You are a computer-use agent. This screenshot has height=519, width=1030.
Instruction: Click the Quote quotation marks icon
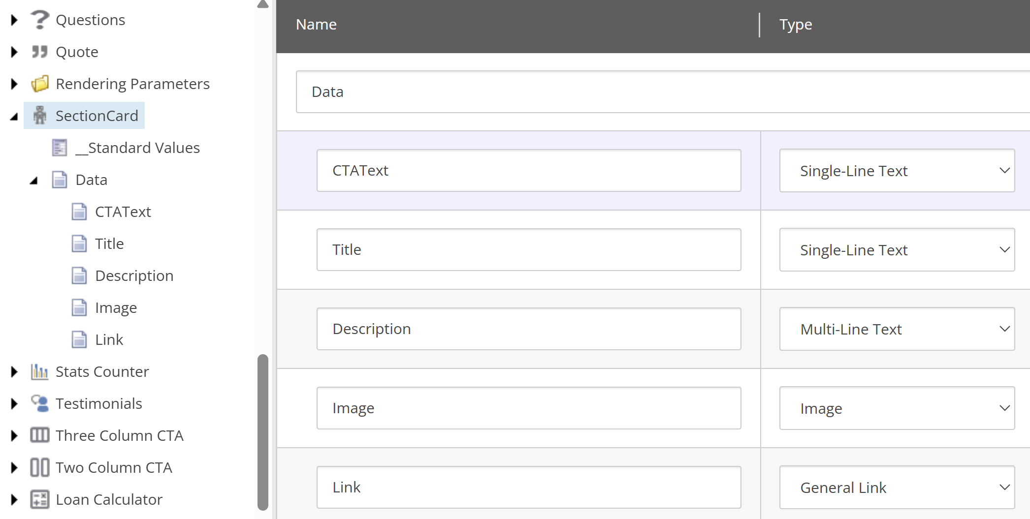40,52
